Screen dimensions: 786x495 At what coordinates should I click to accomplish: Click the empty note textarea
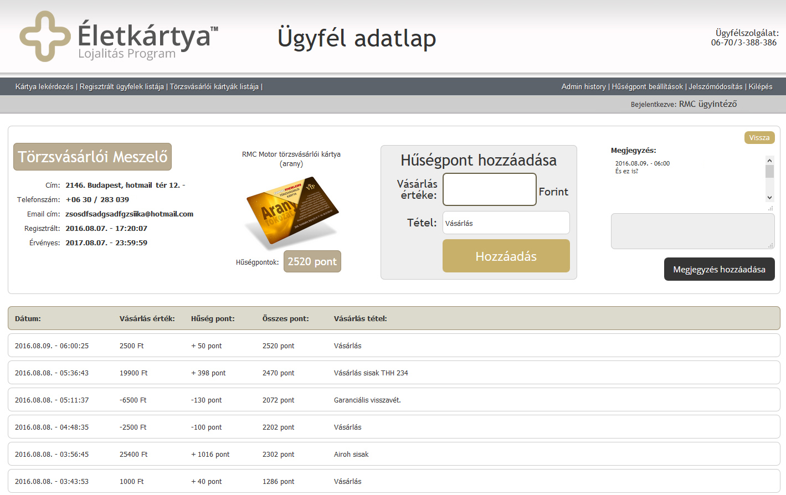[x=692, y=231]
